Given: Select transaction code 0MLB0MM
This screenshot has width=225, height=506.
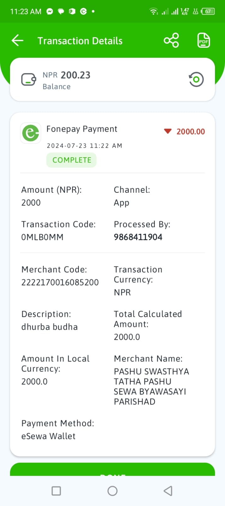Looking at the screenshot, I should pyautogui.click(x=42, y=237).
